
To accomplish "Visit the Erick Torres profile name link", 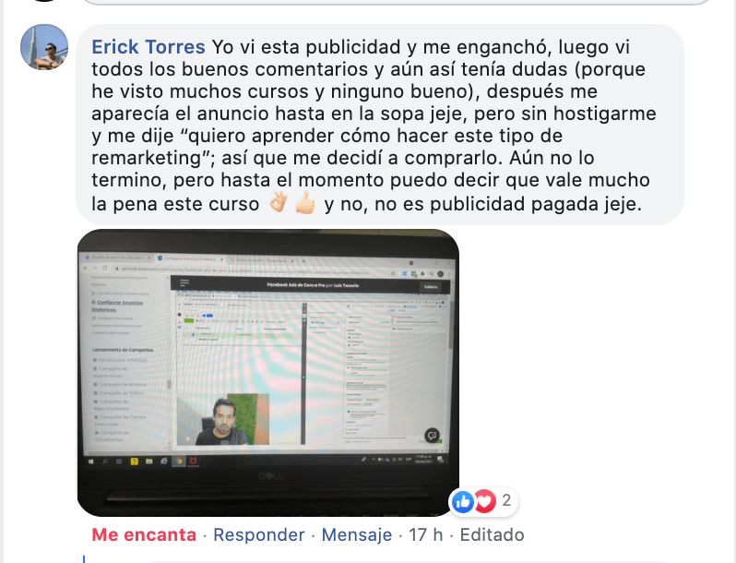I will point(148,47).
